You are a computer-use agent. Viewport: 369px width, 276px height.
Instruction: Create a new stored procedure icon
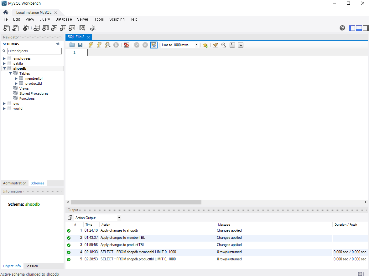pyautogui.click(x=63, y=28)
